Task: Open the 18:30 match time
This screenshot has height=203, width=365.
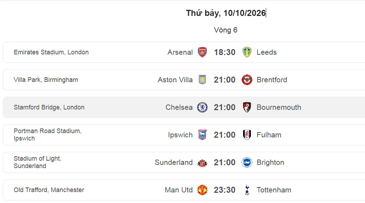Action: pyautogui.click(x=224, y=52)
